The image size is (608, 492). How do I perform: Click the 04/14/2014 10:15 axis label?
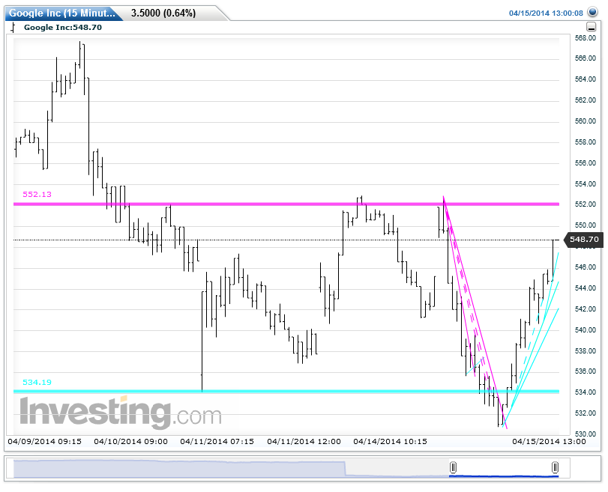click(390, 442)
